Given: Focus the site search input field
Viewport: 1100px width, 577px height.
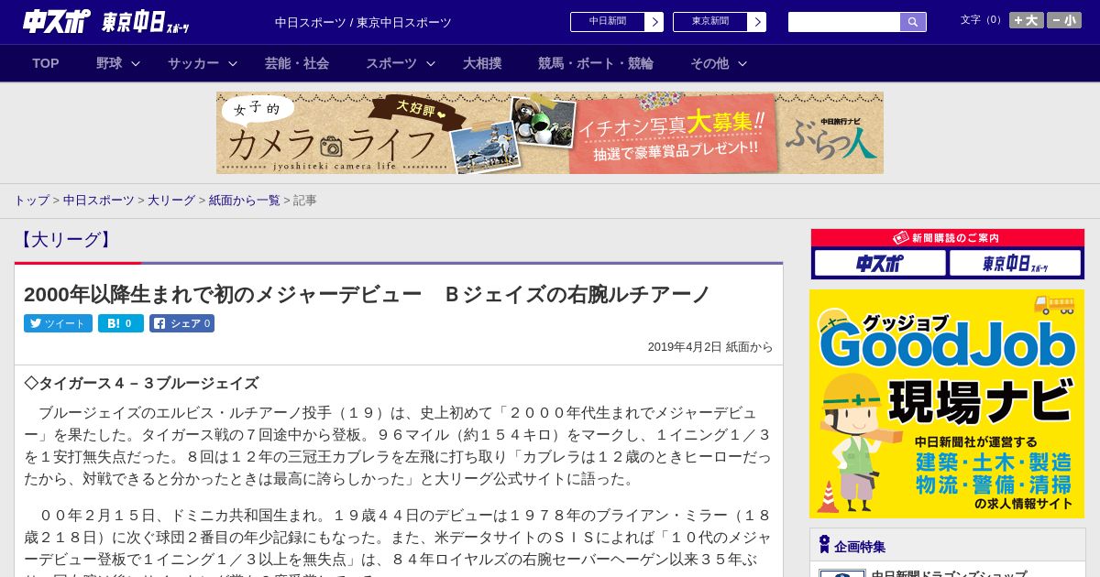Looking at the screenshot, I should [844, 22].
